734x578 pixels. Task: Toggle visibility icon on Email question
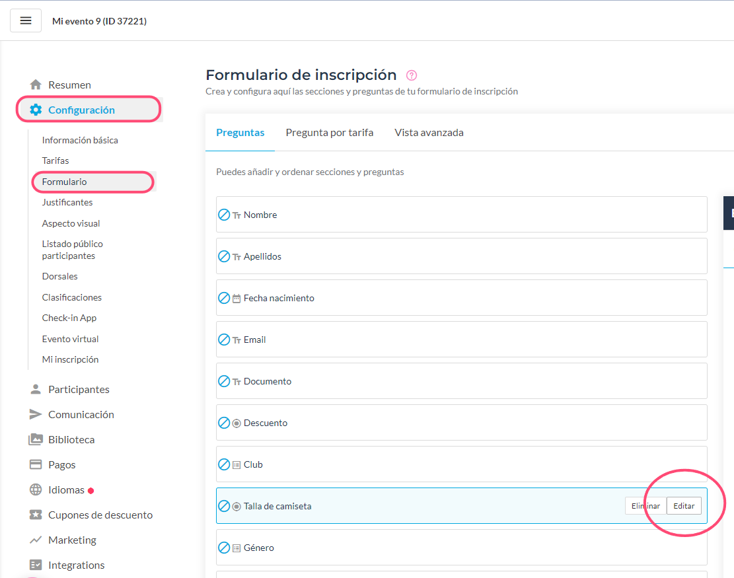[224, 340]
